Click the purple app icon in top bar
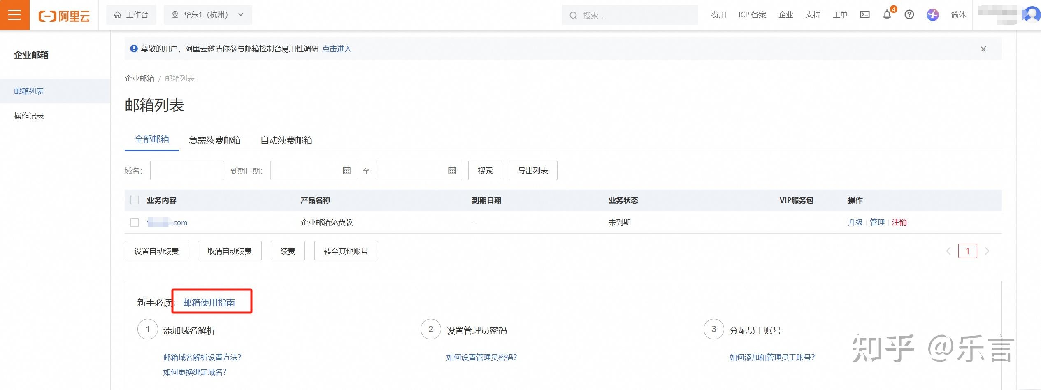This screenshot has height=390, width=1041. [933, 15]
